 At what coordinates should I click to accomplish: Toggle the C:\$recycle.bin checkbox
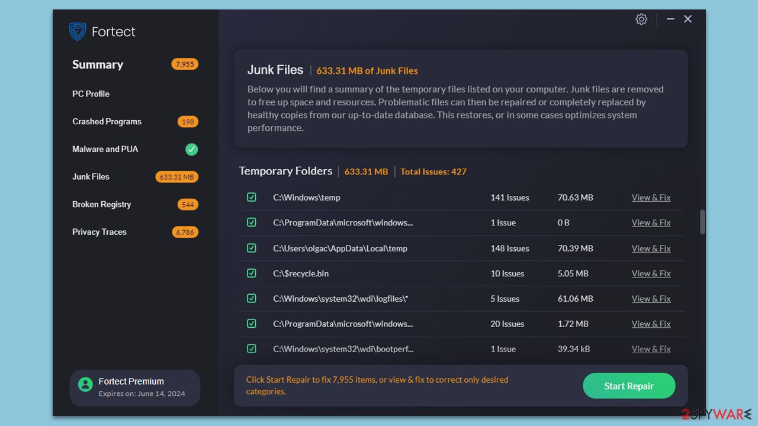[x=252, y=273]
